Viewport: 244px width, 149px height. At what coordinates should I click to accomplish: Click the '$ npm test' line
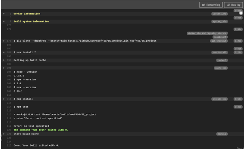pyautogui.click(x=21, y=107)
